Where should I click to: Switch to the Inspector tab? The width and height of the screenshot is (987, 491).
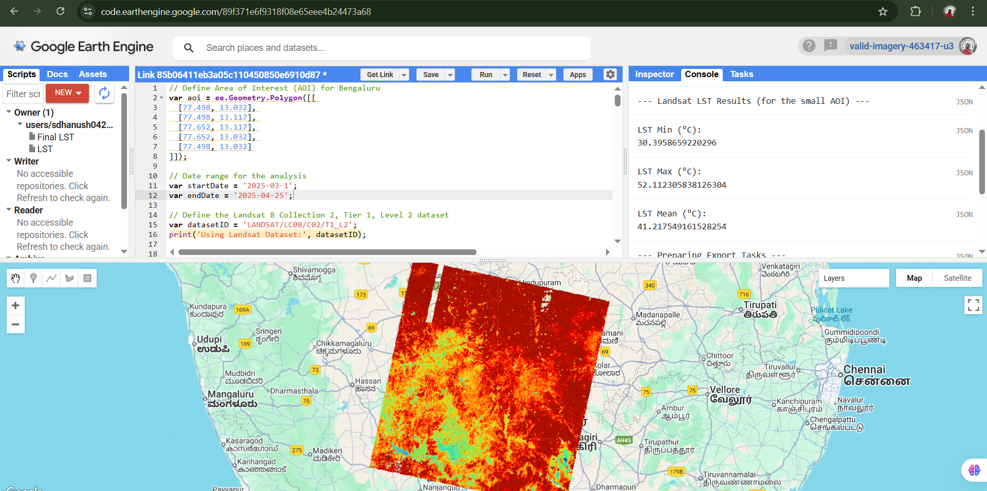pyautogui.click(x=654, y=74)
